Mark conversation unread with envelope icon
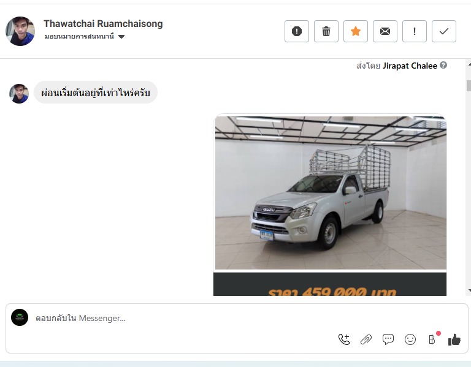 click(385, 31)
